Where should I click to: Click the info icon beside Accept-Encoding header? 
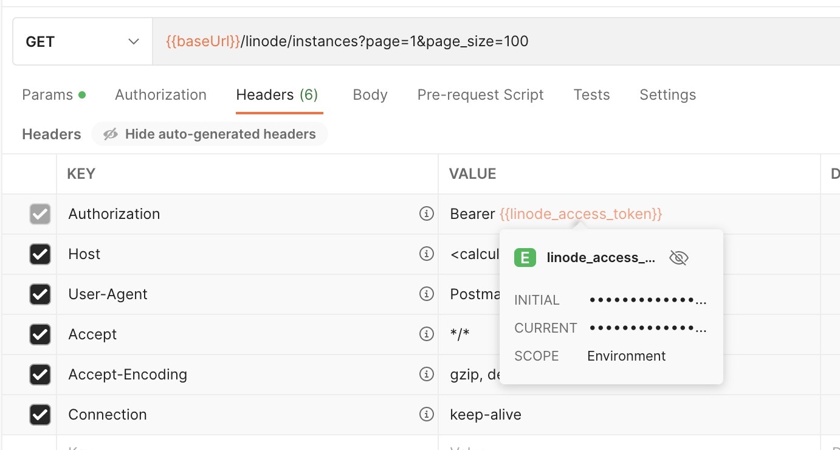click(x=427, y=374)
